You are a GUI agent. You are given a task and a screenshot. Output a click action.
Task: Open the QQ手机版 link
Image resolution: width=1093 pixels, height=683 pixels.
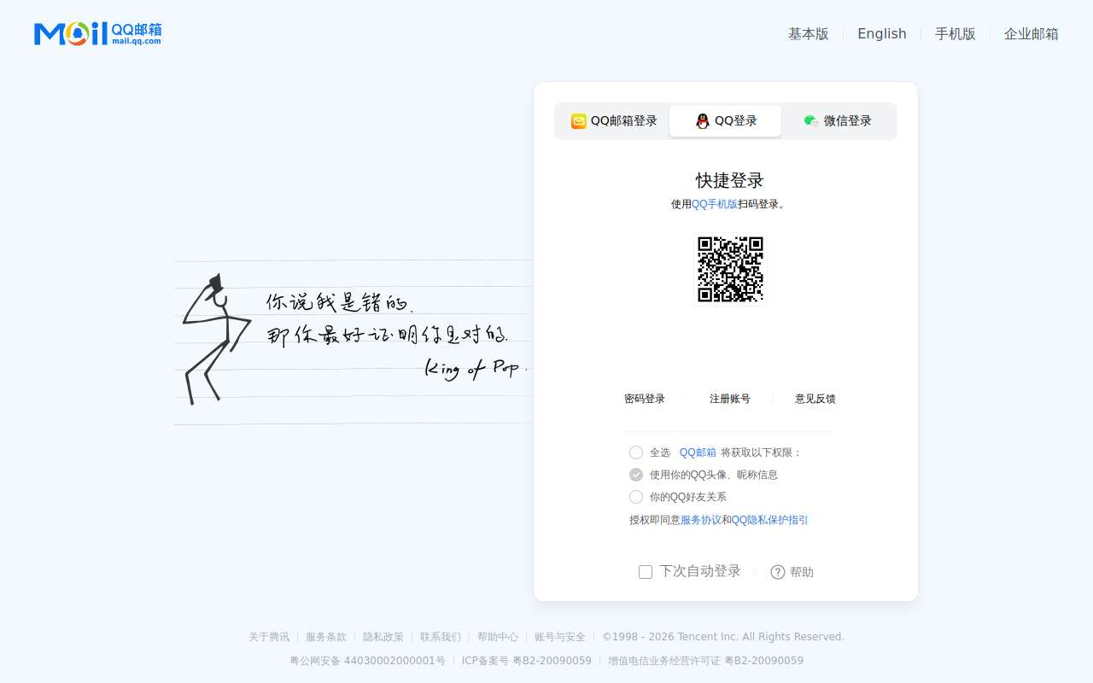coord(715,204)
